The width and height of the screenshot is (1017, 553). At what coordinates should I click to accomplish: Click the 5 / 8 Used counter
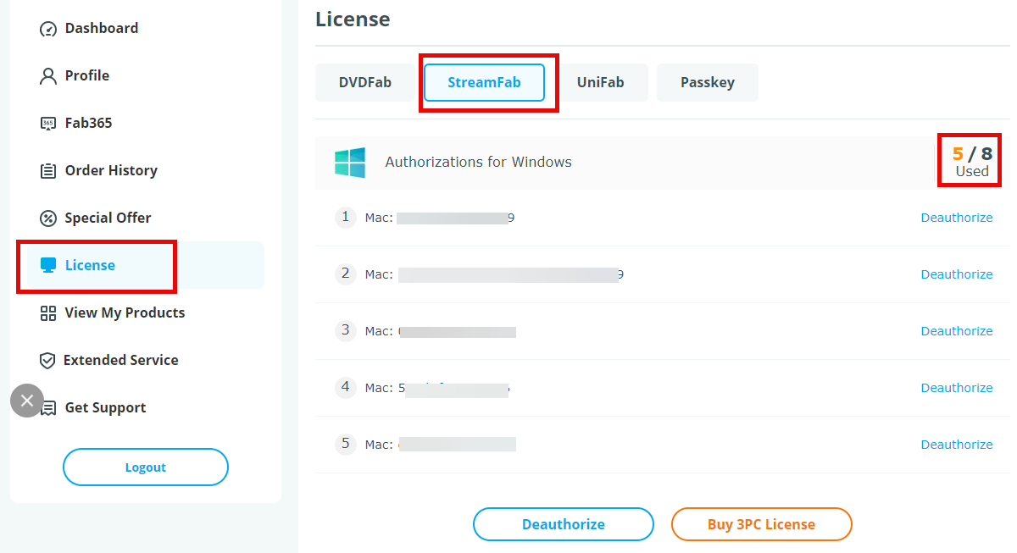(972, 161)
